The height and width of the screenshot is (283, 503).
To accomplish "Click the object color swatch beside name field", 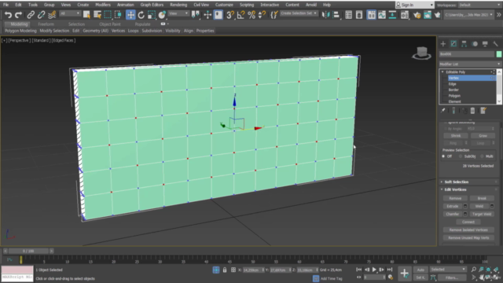I will pos(499,54).
